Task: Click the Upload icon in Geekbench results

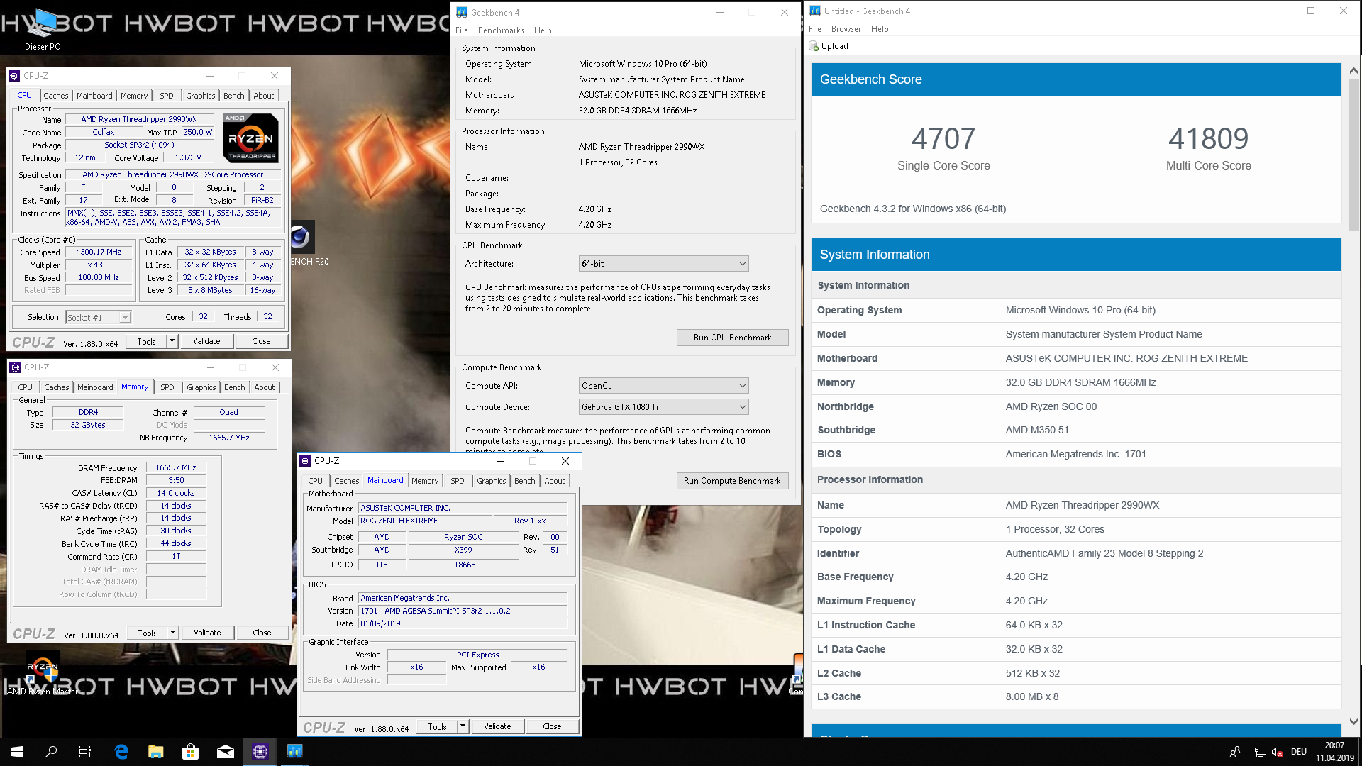Action: (814, 46)
